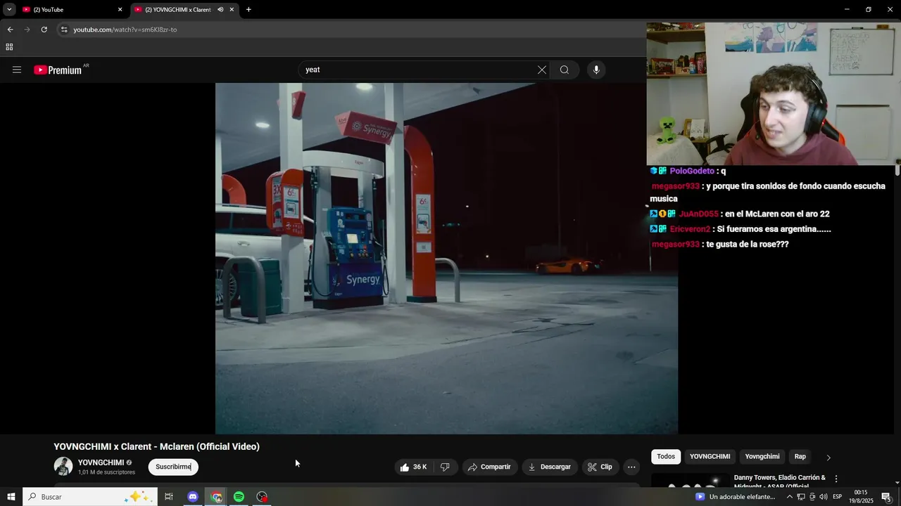The image size is (901, 506).
Task: Open more actions three-dot menu
Action: (631, 467)
